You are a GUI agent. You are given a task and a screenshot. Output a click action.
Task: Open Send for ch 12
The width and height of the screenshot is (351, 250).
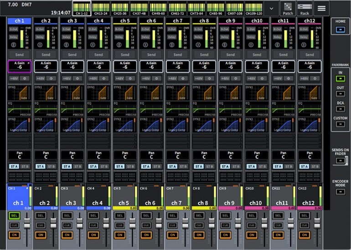[310, 55]
